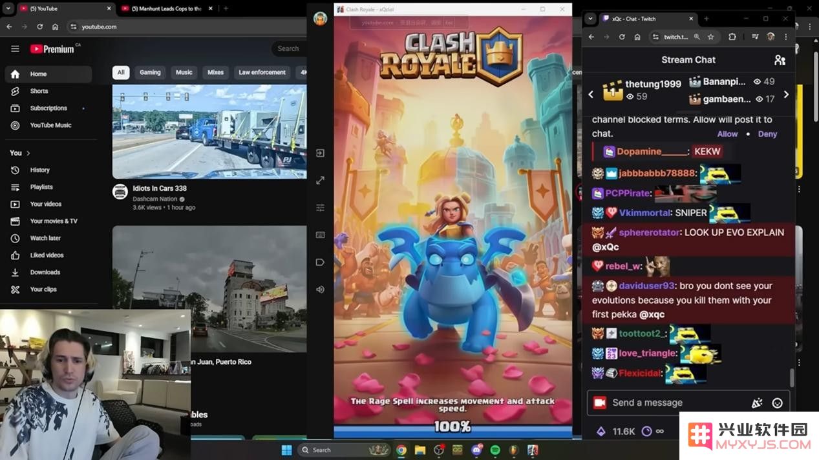Reload the Twitch chat page
819x460 pixels.
(622, 37)
